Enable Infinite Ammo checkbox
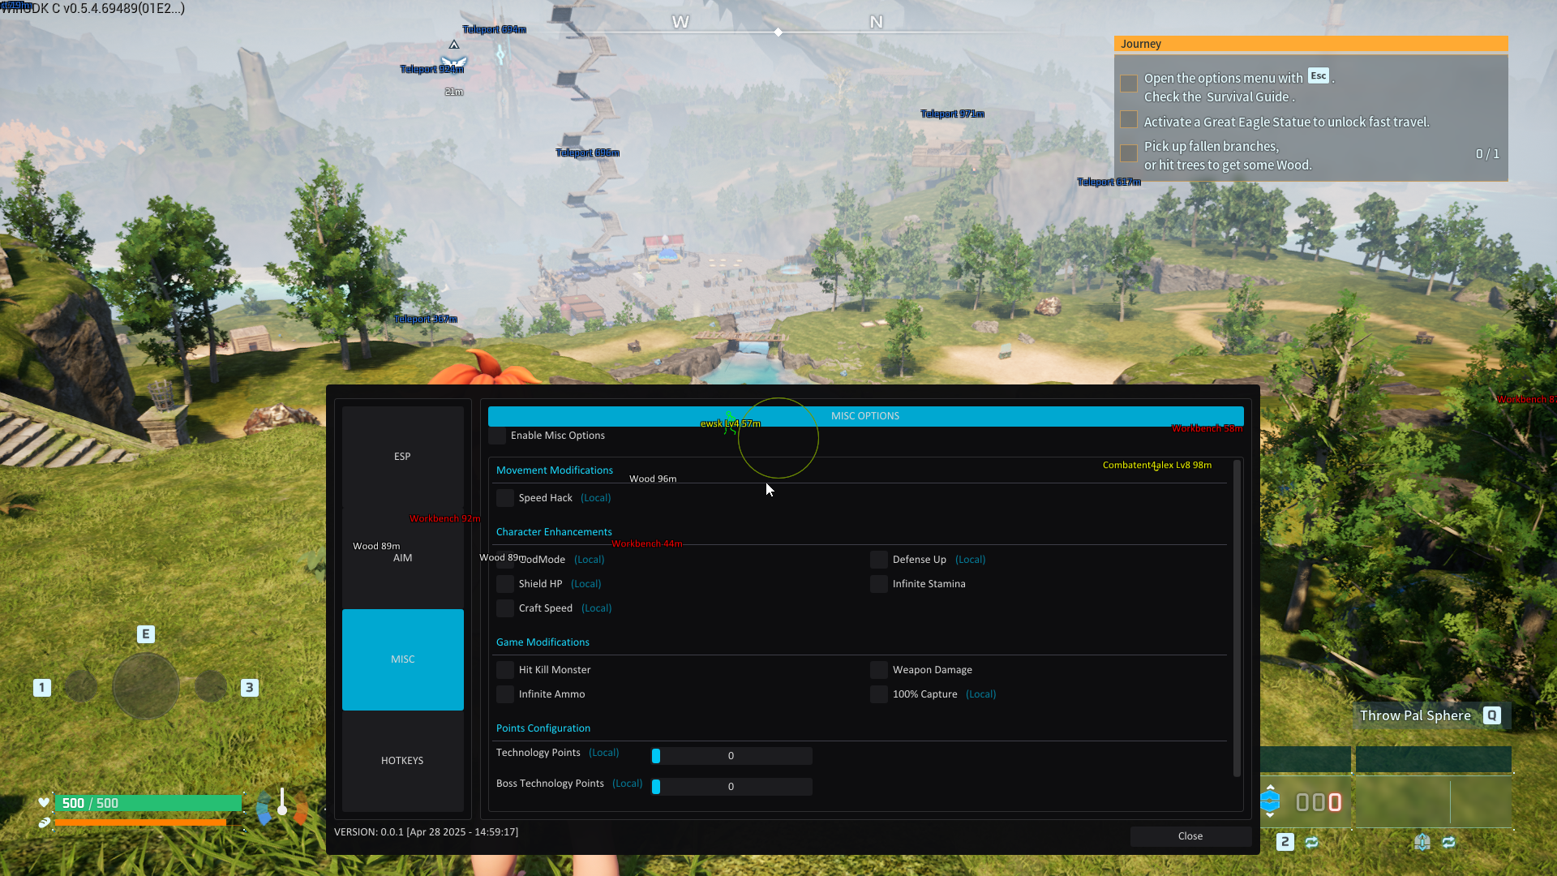Viewport: 1557px width, 876px height. [x=505, y=694]
